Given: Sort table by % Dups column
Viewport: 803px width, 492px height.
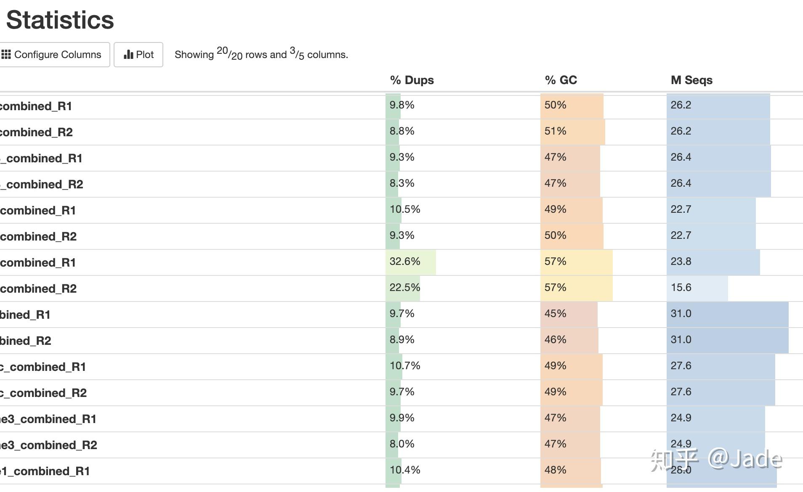Looking at the screenshot, I should click(412, 80).
